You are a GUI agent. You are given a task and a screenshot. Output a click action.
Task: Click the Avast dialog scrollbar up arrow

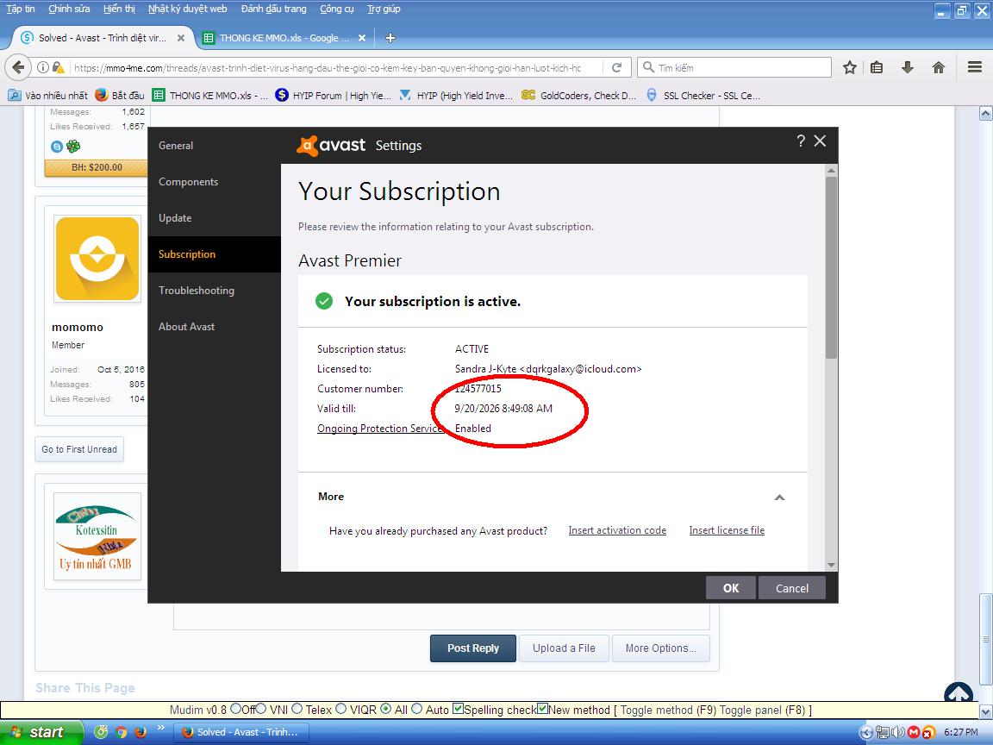(x=831, y=171)
